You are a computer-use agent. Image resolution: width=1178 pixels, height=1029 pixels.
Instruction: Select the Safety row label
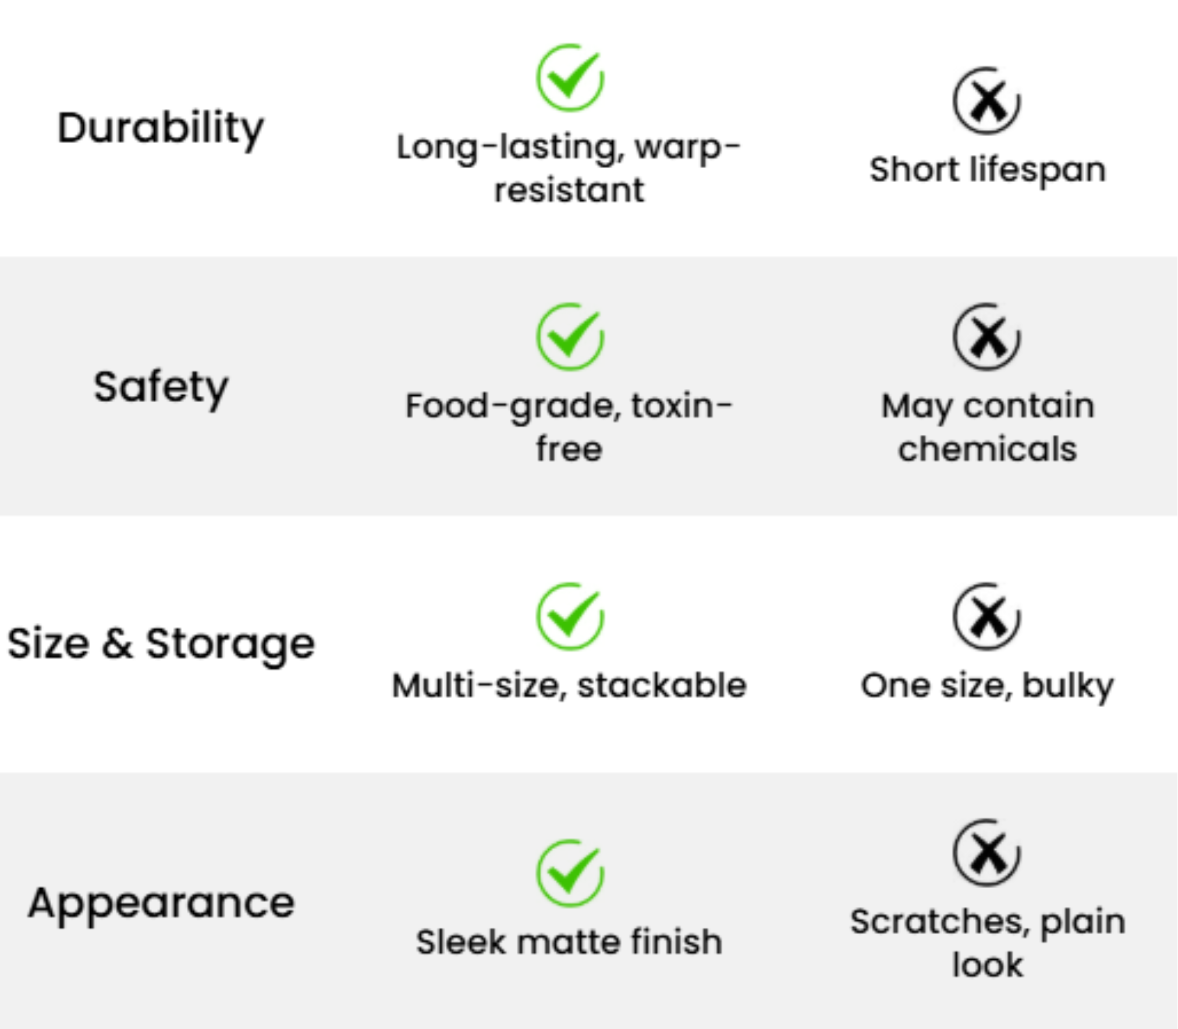[161, 387]
